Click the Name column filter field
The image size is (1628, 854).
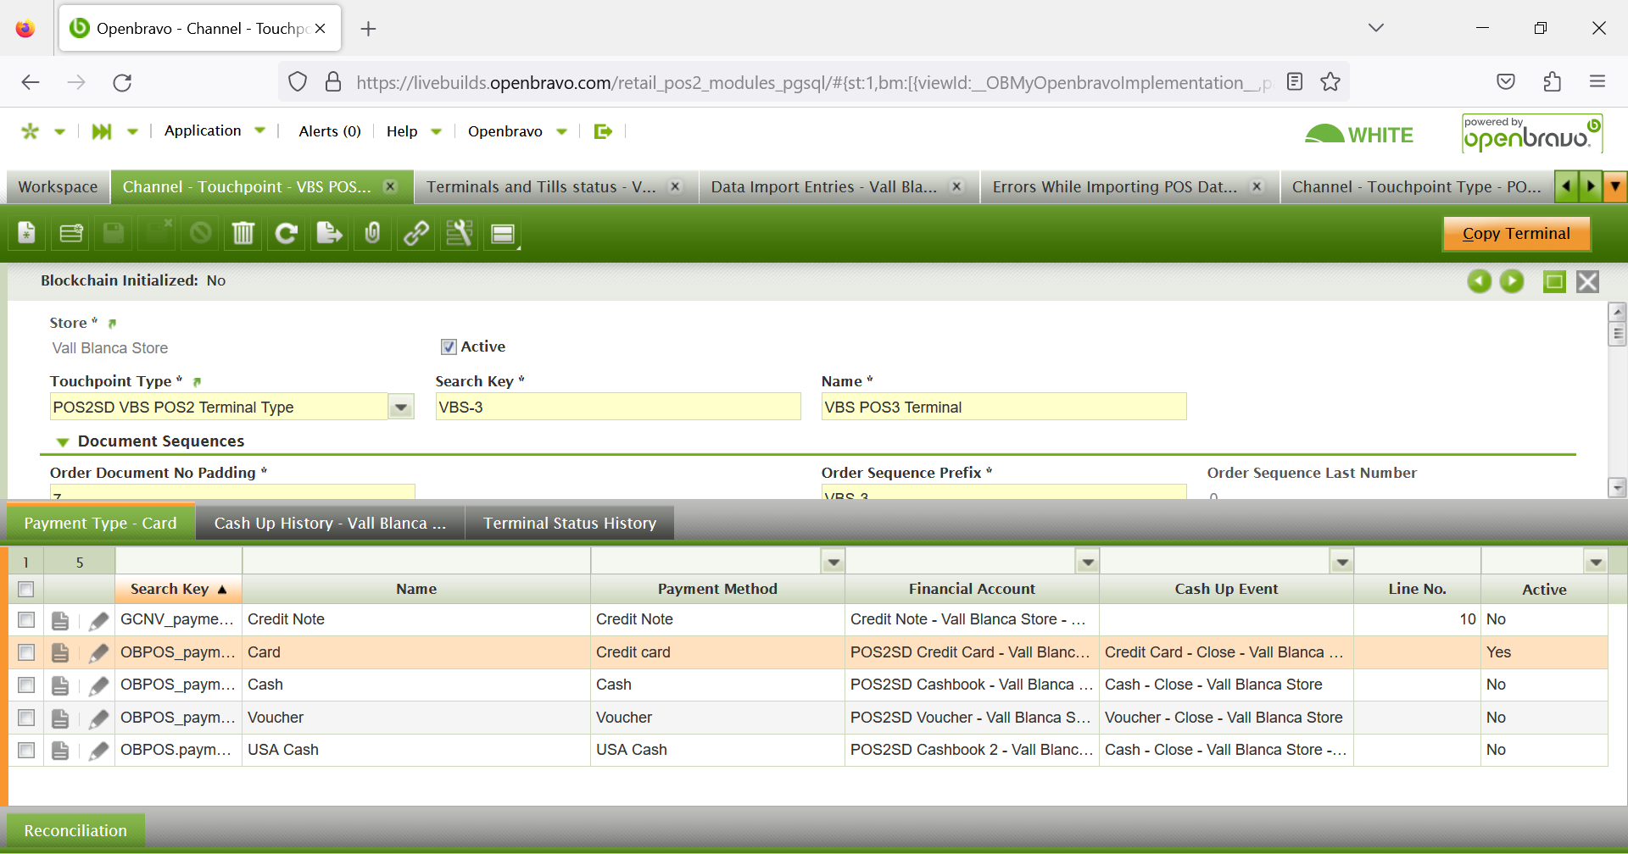coord(416,562)
